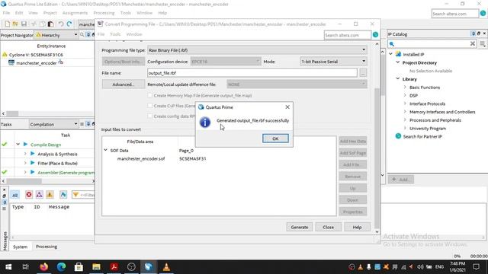Open VLC from the taskbar
The image size is (488, 274).
(166, 266)
